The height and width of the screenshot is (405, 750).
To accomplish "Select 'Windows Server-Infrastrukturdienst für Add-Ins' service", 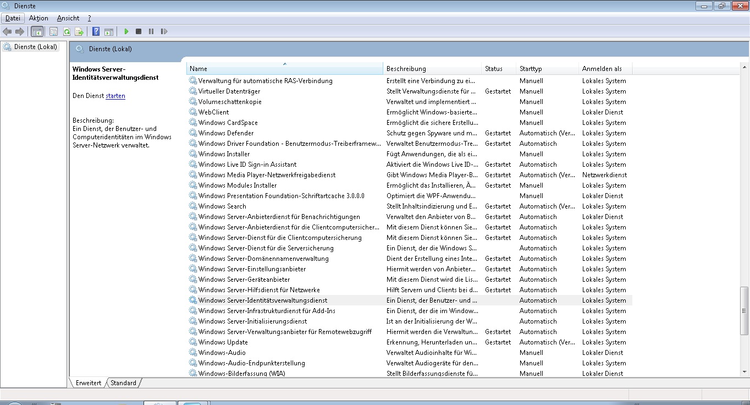I will [267, 311].
